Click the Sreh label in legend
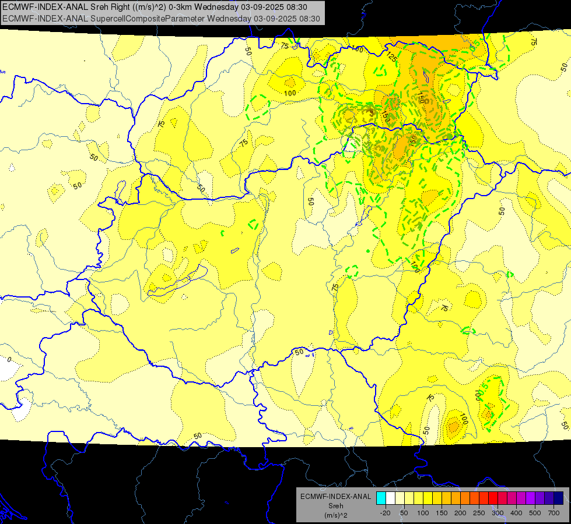The height and width of the screenshot is (524, 571). tap(335, 506)
